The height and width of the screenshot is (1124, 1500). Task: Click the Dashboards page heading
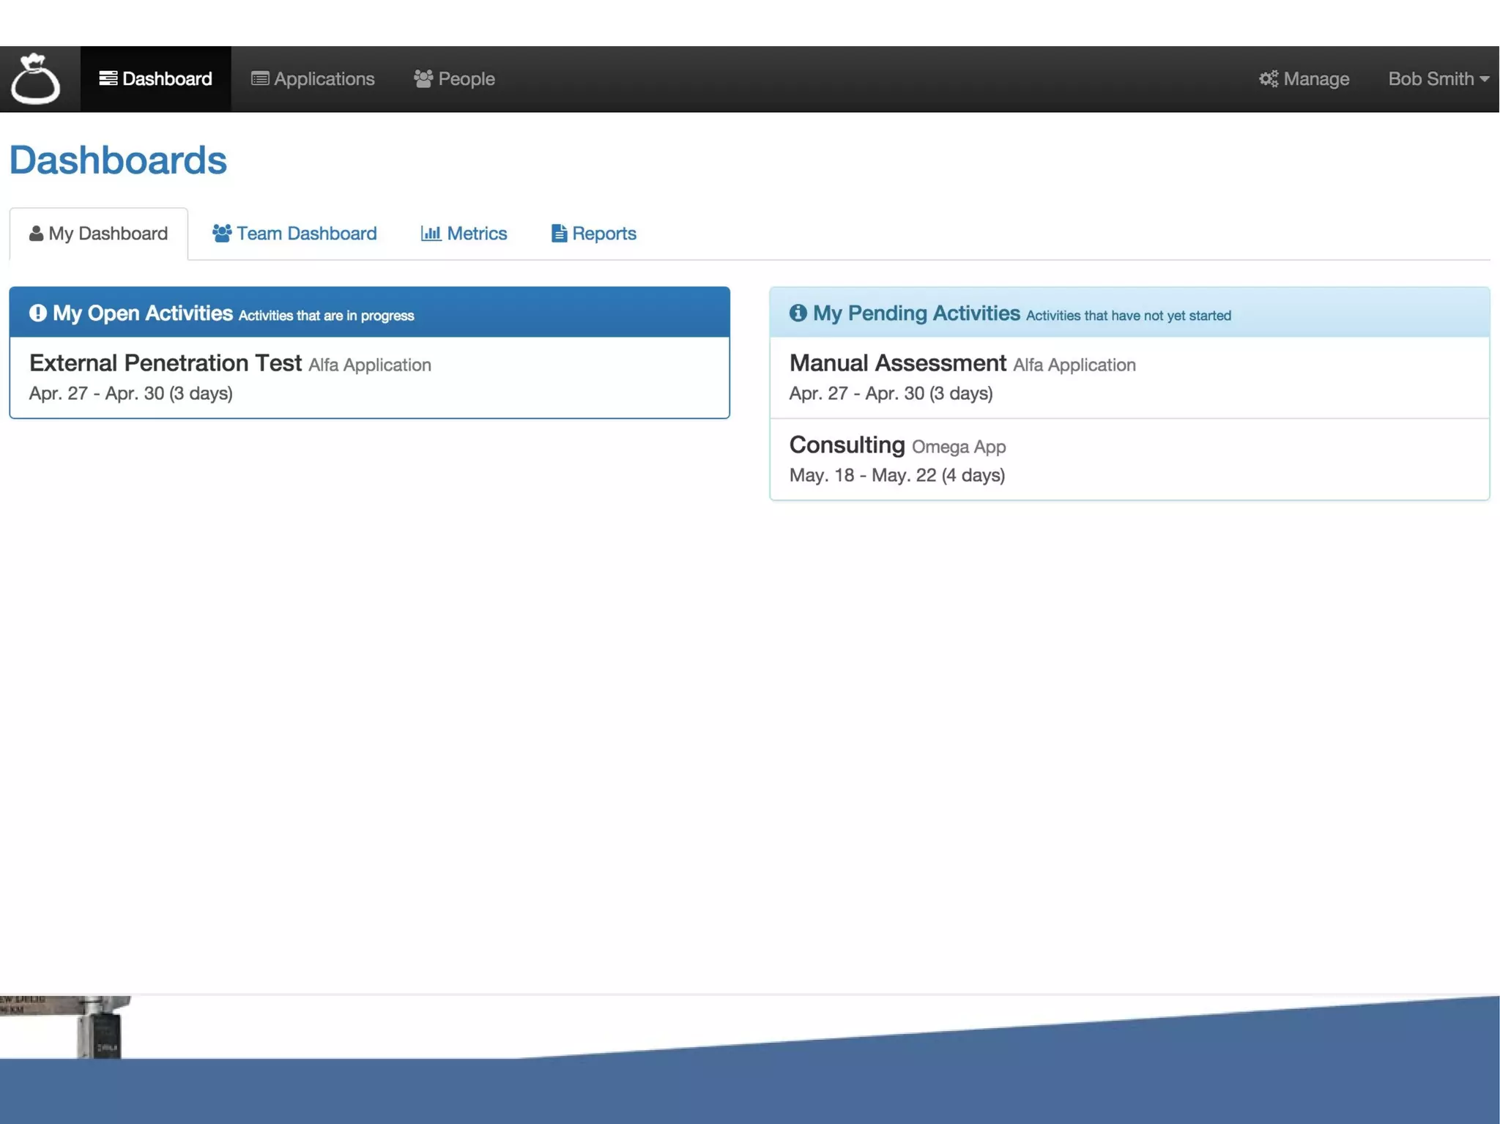point(118,160)
